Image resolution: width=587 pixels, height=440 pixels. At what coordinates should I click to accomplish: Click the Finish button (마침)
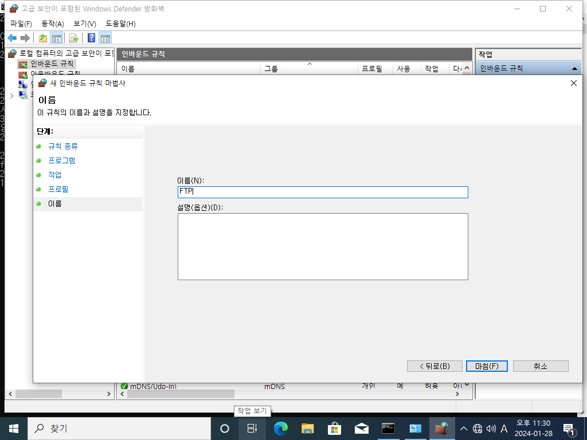[487, 366]
